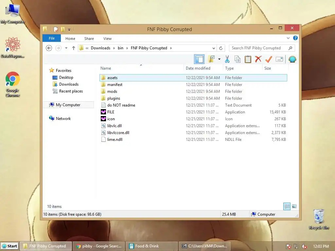This screenshot has width=335, height=251.
Task: Go up one folder level
Action: (x=74, y=48)
